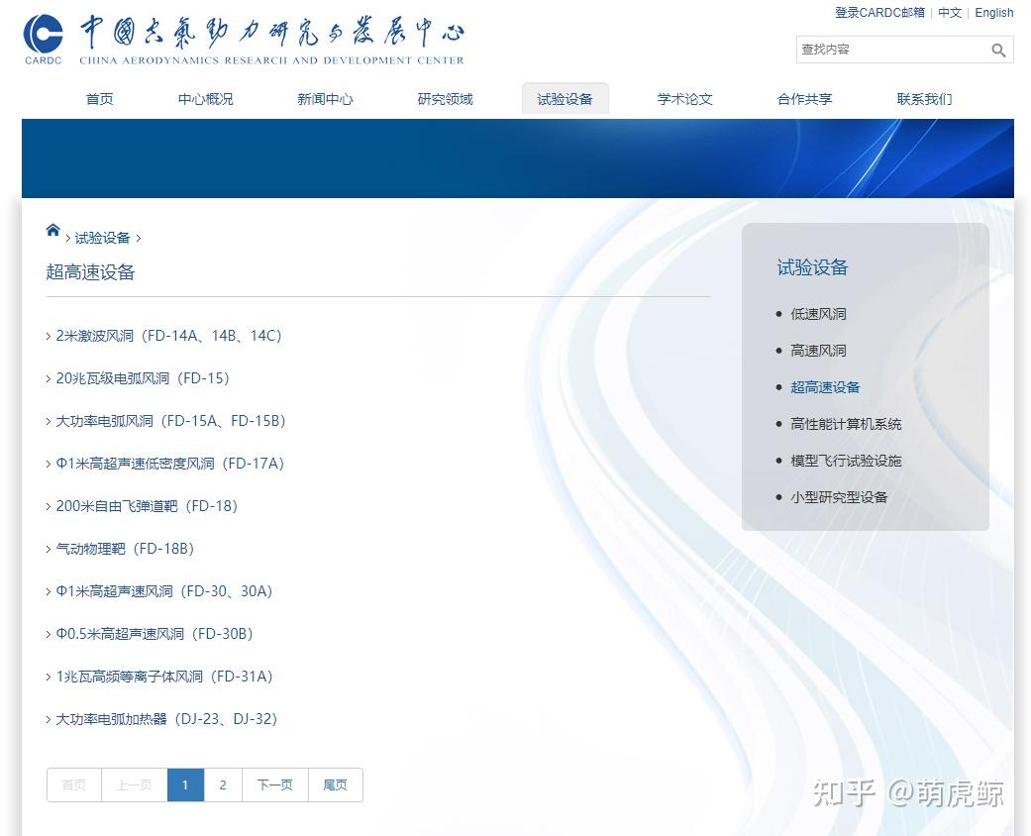The height and width of the screenshot is (836, 1031).
Task: Select 高速风洞 in the sidebar
Action: [x=819, y=351]
